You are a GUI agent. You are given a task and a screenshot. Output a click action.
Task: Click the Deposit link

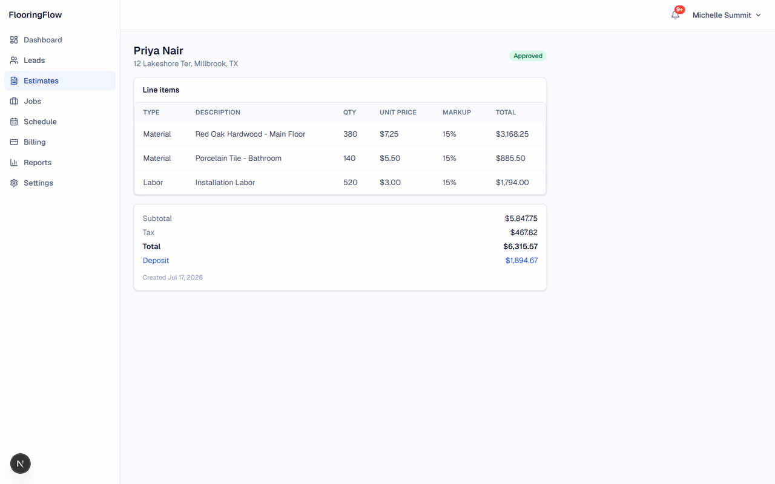tap(156, 261)
